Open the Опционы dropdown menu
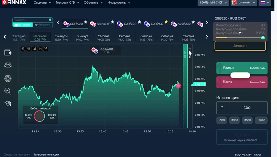Viewport: 277px width, 157px height. point(42,3)
